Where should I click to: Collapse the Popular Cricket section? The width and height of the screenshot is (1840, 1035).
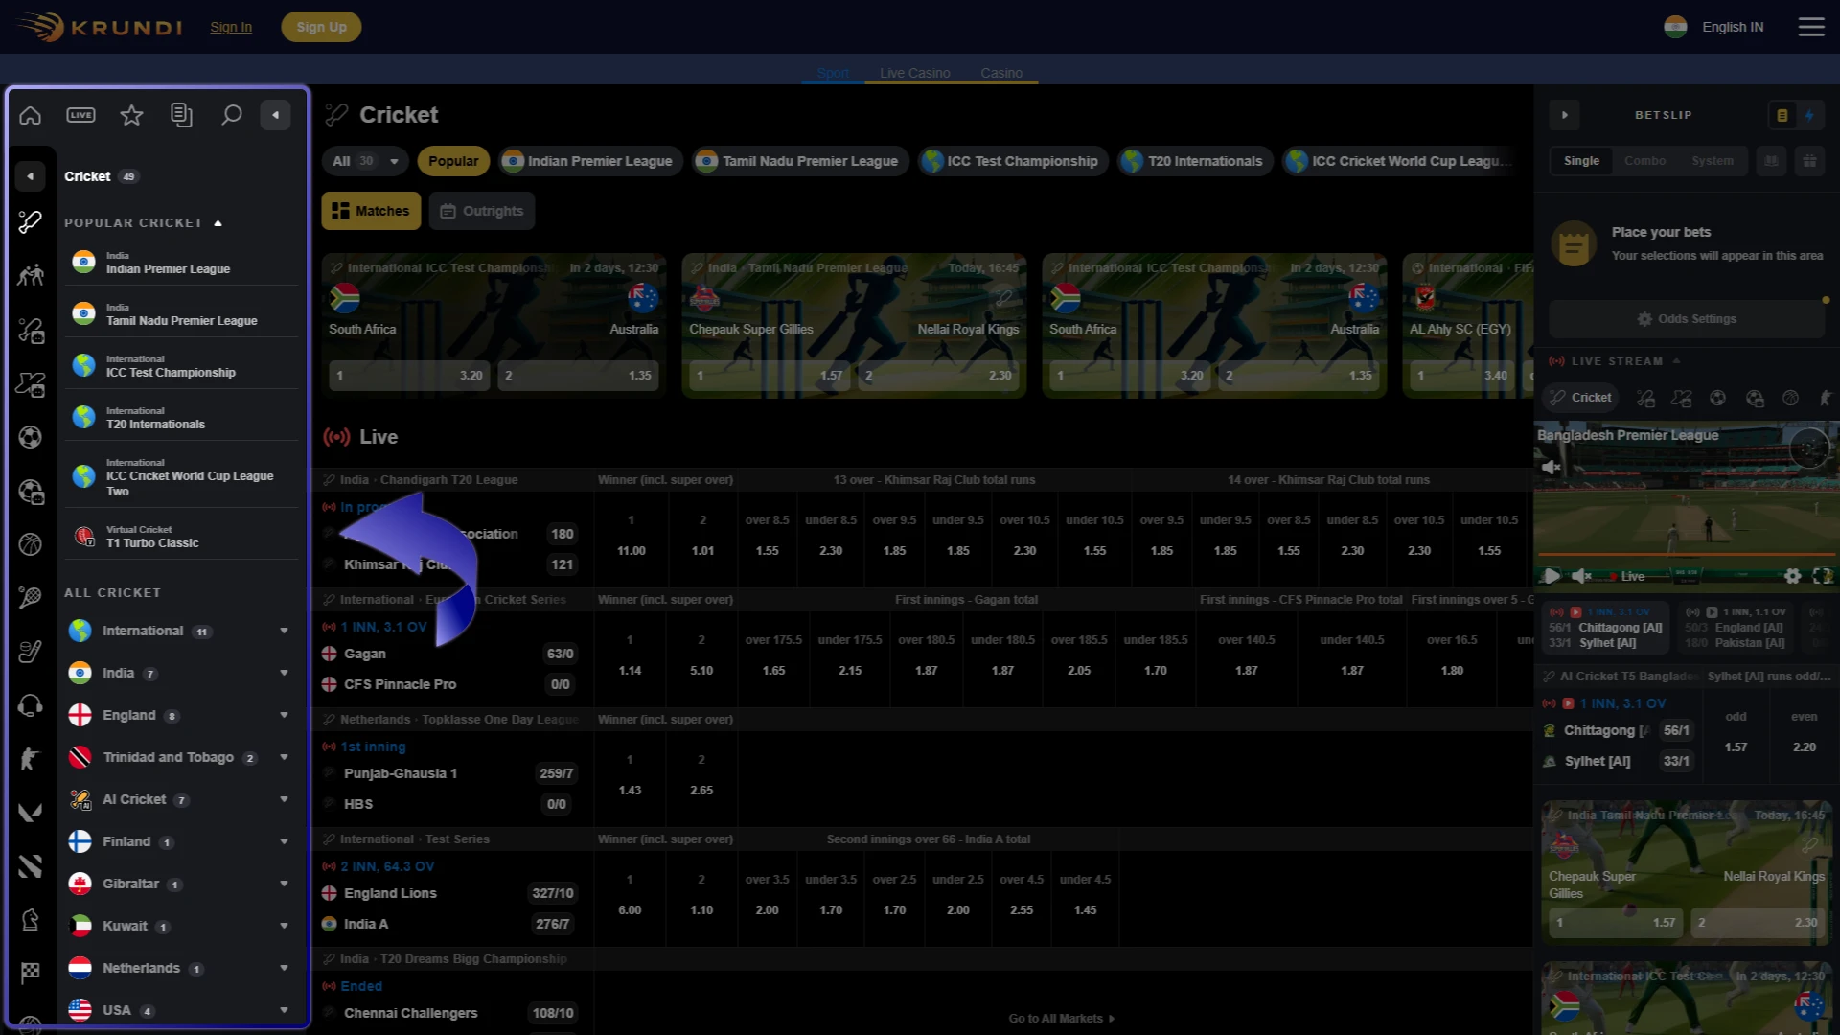[218, 222]
